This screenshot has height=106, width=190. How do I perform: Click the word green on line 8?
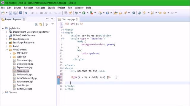pyautogui.click(x=110, y=44)
